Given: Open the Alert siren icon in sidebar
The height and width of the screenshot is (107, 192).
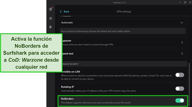Looking at the screenshot, I should click(x=51, y=18).
